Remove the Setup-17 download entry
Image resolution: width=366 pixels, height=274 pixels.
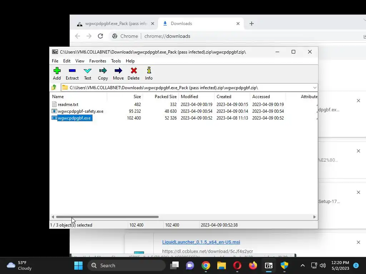(x=358, y=192)
